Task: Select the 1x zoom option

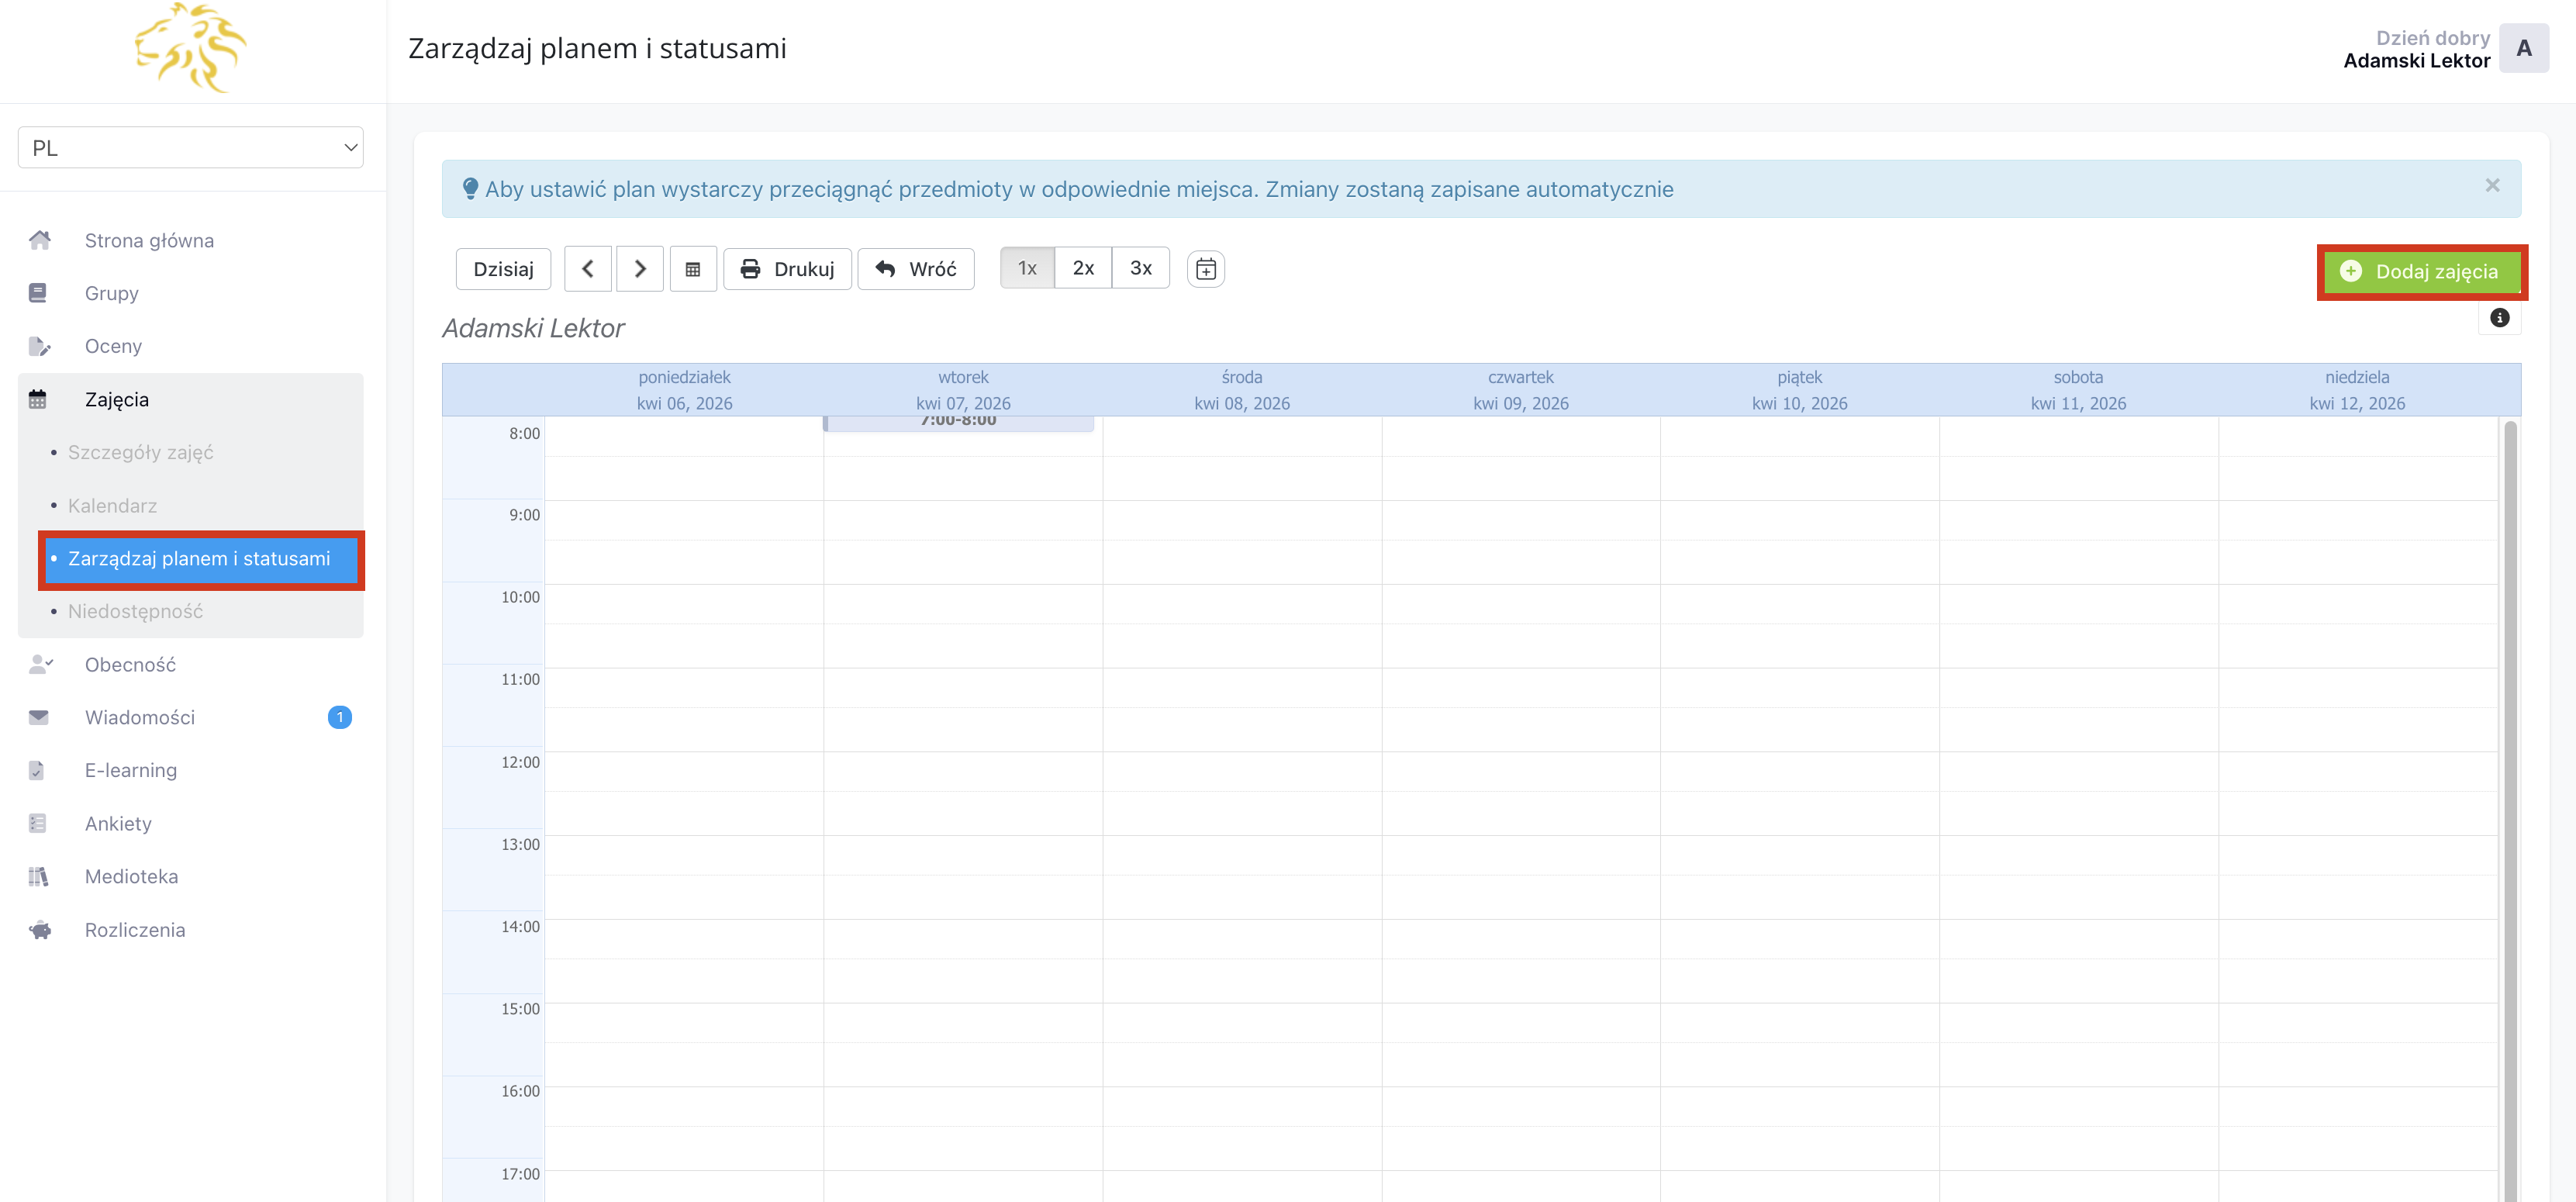Action: pos(1027,268)
